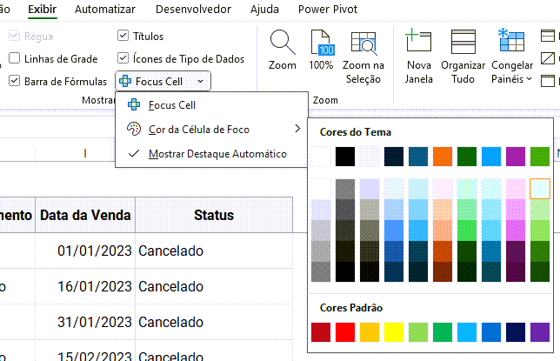Click the 100% zoom icon
The height and width of the screenshot is (361, 560).
point(321,43)
